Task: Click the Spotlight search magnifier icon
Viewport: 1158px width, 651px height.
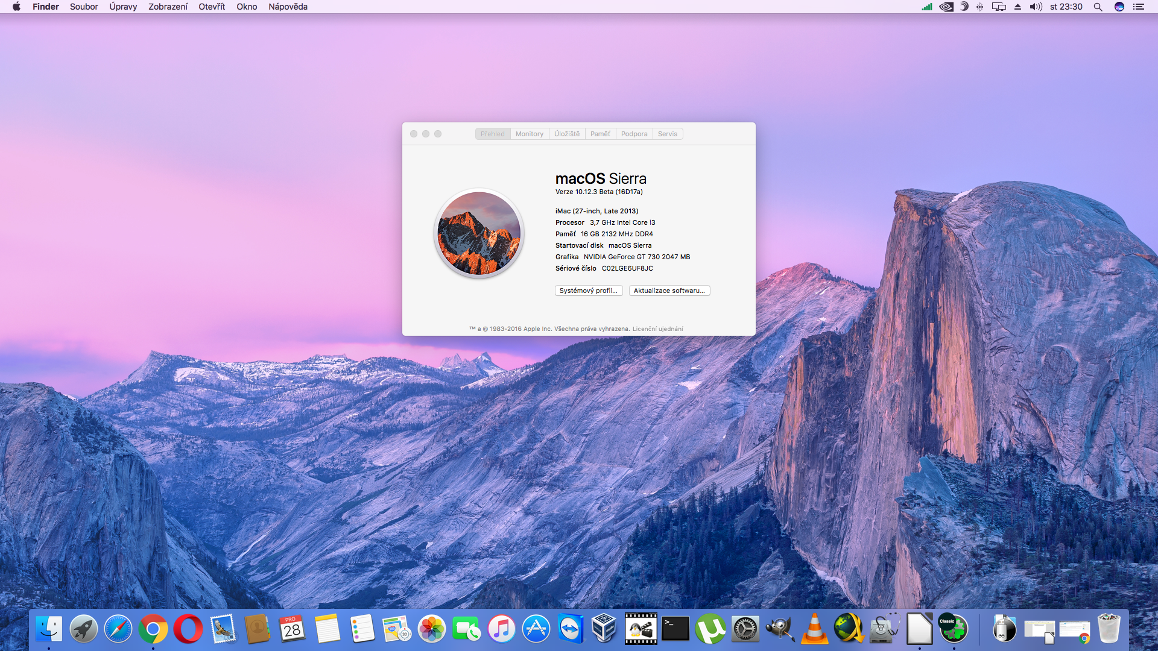Action: pyautogui.click(x=1098, y=7)
